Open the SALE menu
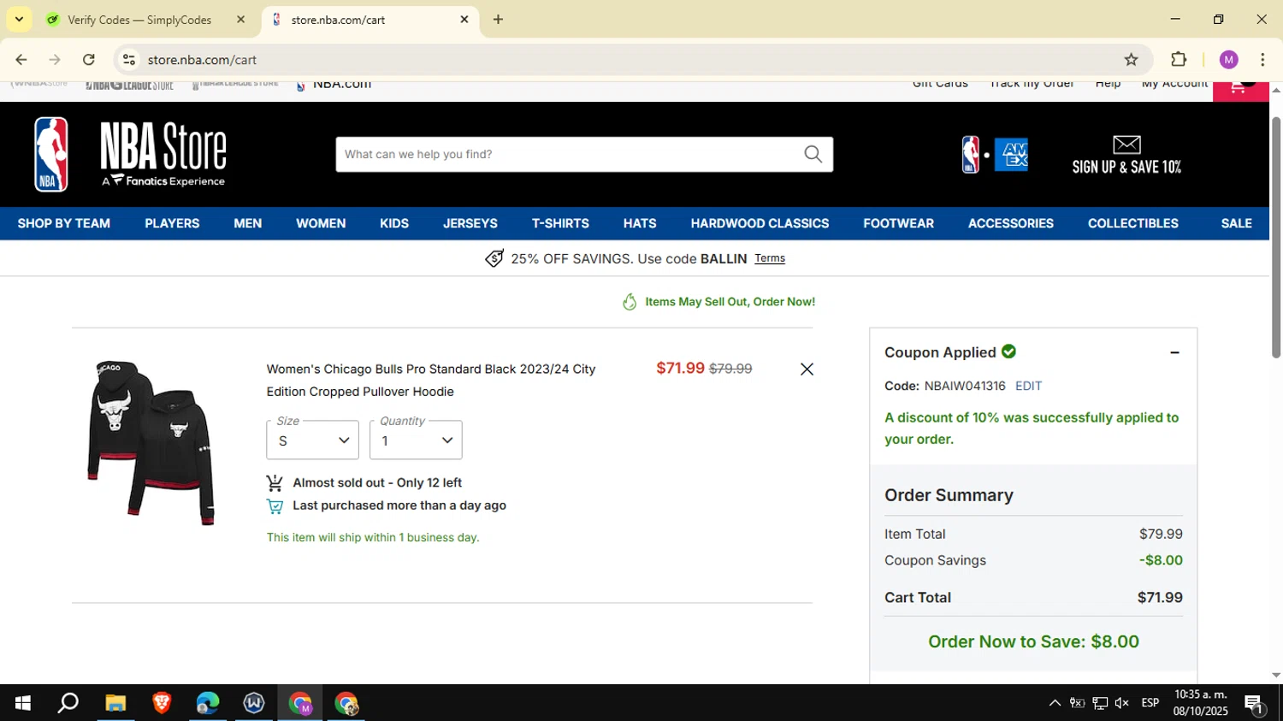Screen dimensions: 1283x721 (x=1236, y=223)
